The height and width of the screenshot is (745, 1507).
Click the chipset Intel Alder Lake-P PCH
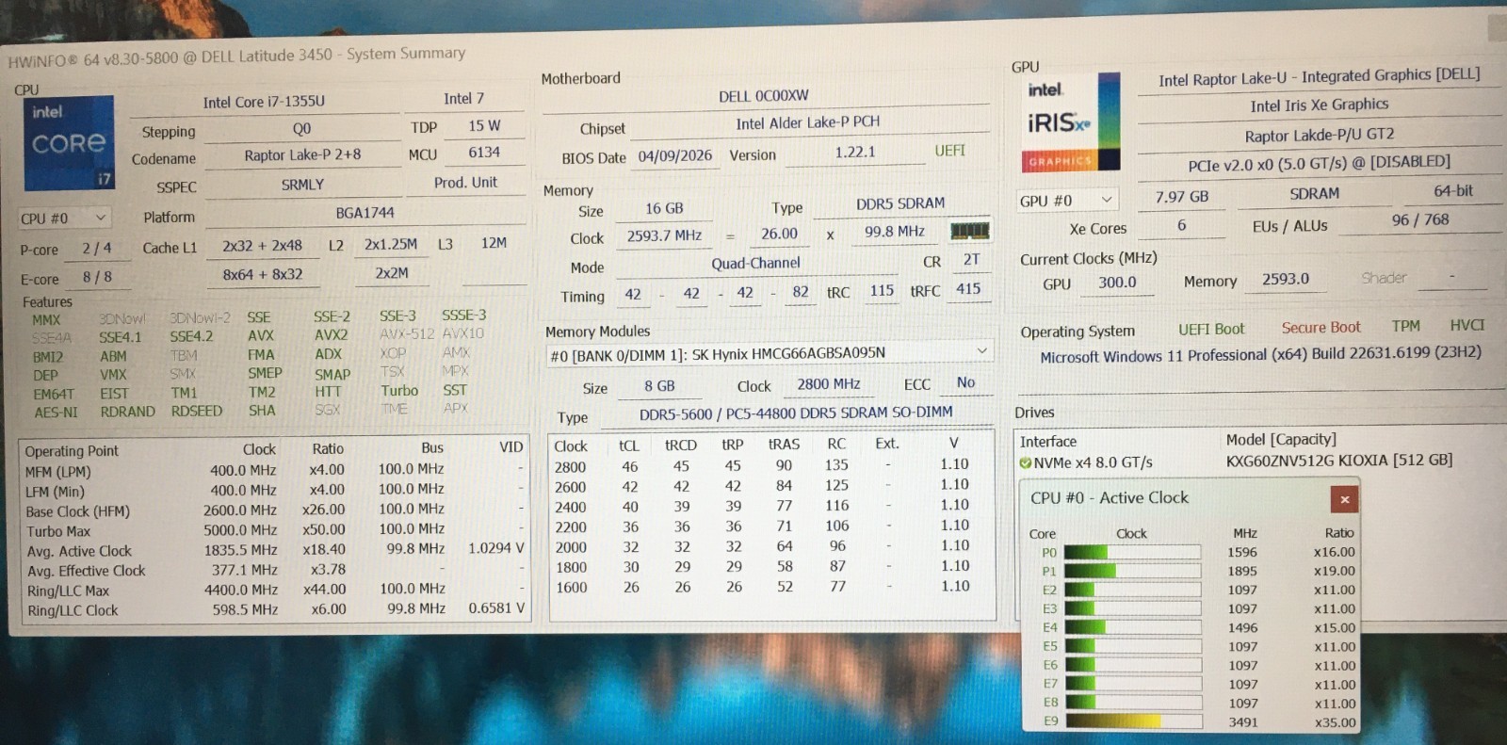pos(808,122)
